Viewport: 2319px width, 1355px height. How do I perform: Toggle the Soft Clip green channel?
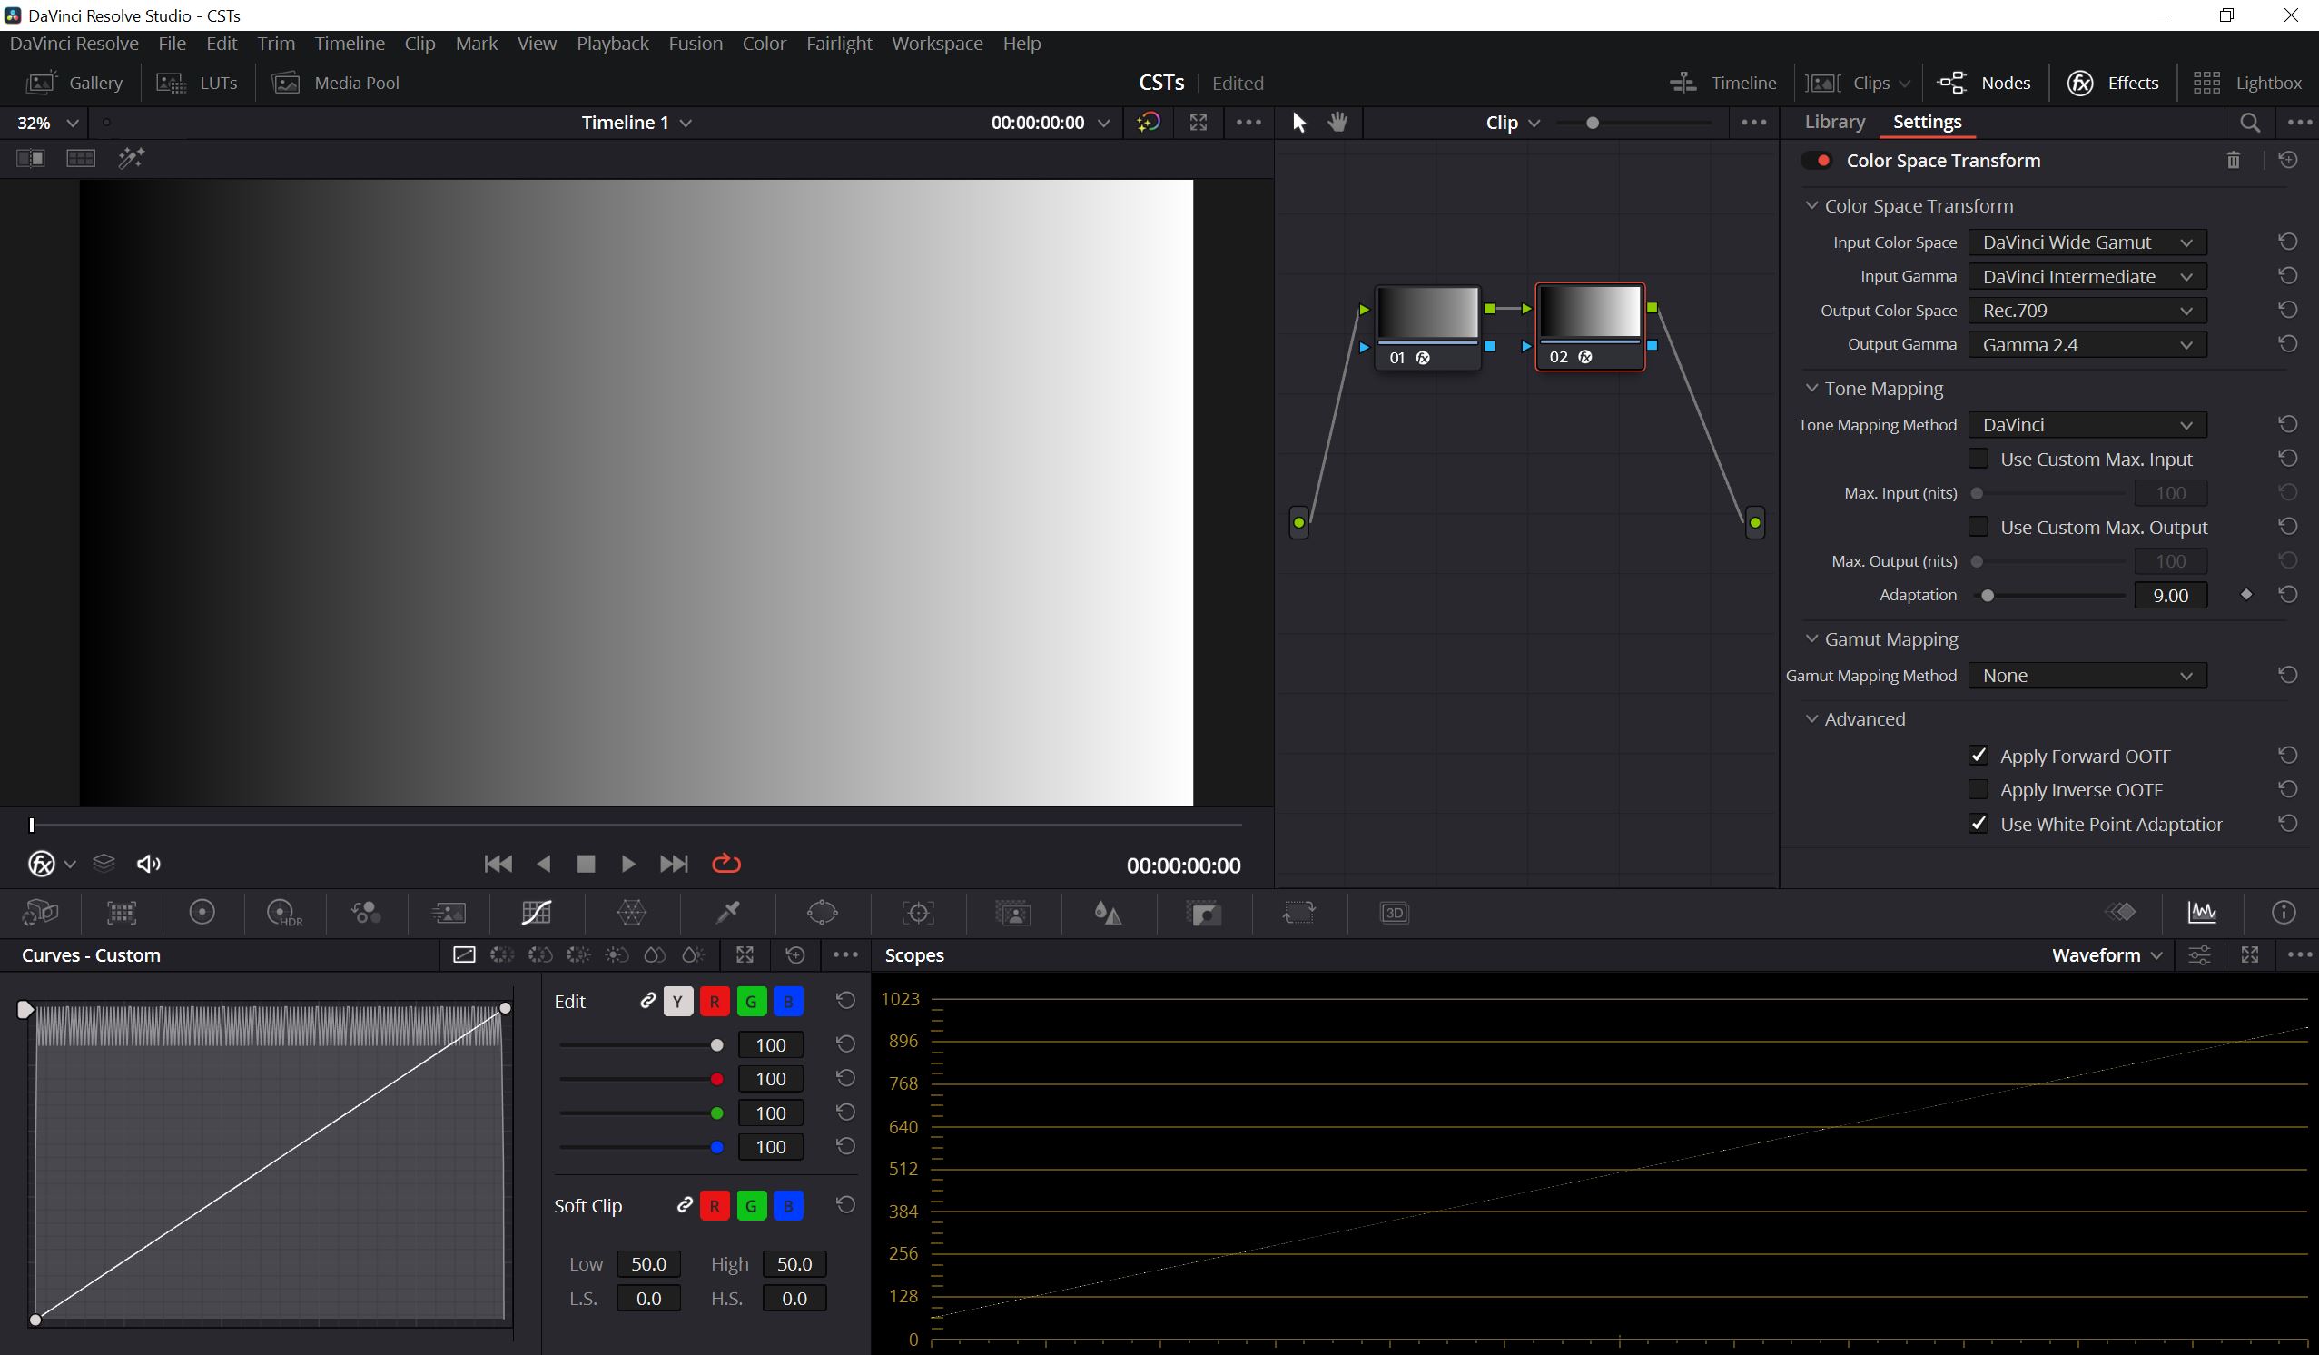tap(751, 1206)
